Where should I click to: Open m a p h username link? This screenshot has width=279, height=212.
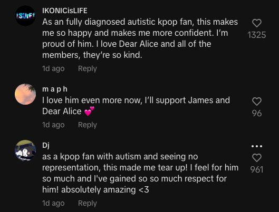pyautogui.click(x=55, y=89)
